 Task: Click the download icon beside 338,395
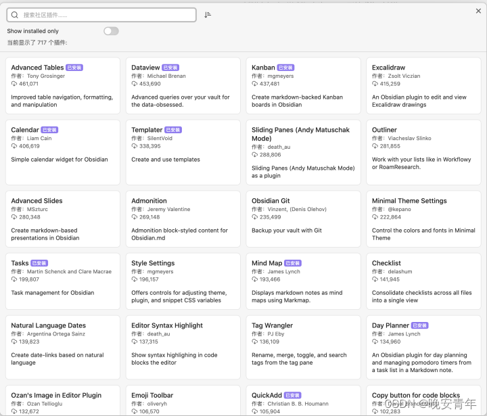[134, 146]
